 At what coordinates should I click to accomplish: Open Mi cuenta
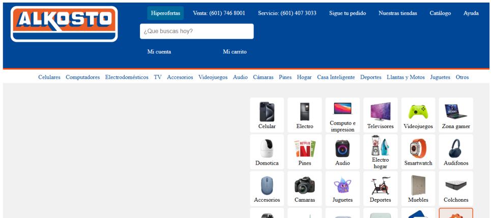click(159, 52)
